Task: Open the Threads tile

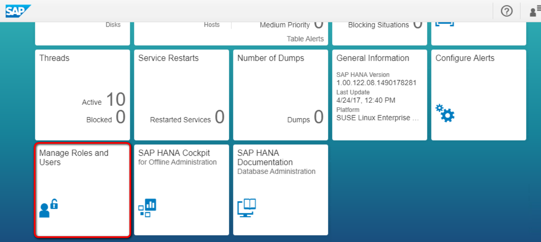Action: tap(83, 95)
